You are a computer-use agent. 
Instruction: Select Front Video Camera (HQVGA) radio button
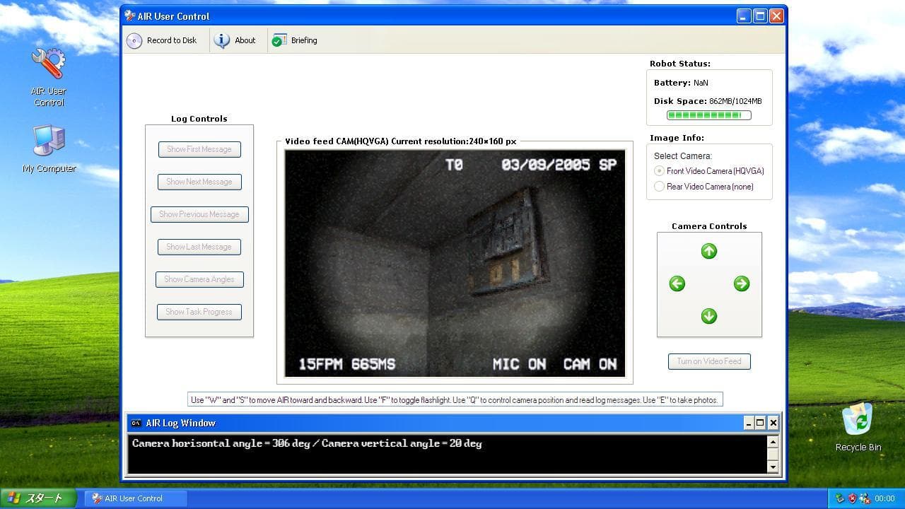pos(659,171)
